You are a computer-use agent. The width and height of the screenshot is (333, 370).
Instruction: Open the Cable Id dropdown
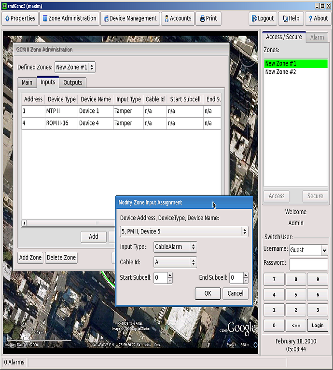tap(175, 262)
